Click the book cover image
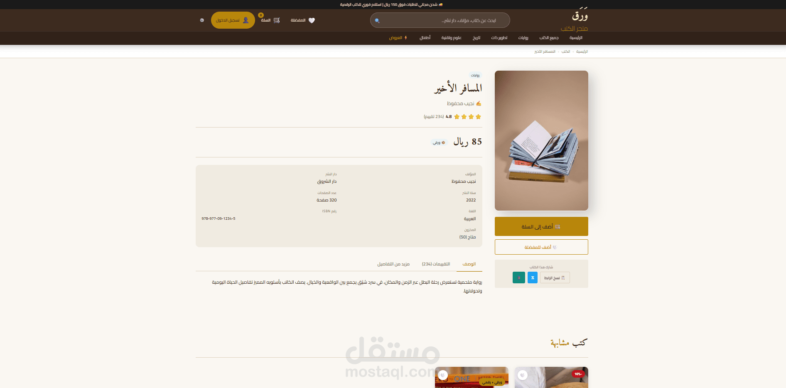Screen dimensions: 786x388 [541, 140]
